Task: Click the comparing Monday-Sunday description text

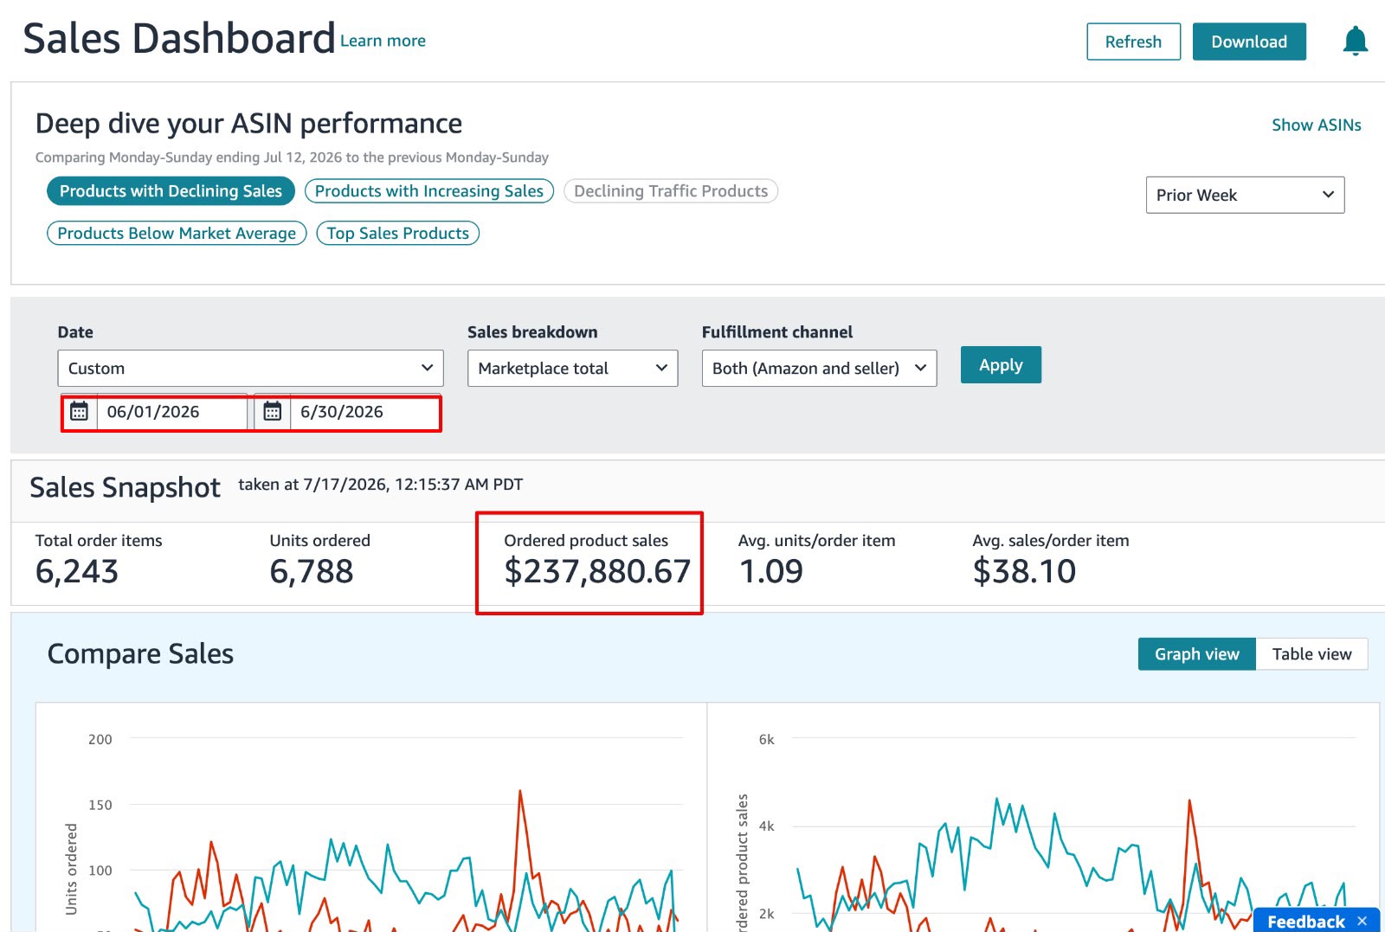Action: tap(292, 157)
